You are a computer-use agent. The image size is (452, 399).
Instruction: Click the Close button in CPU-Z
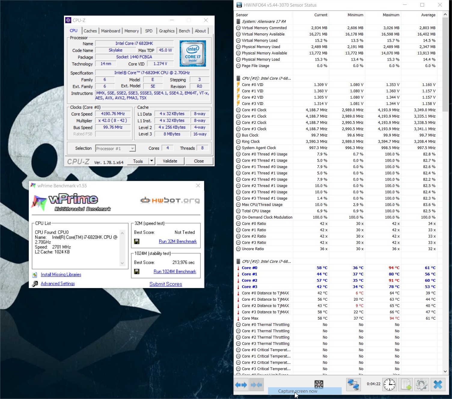199,161
